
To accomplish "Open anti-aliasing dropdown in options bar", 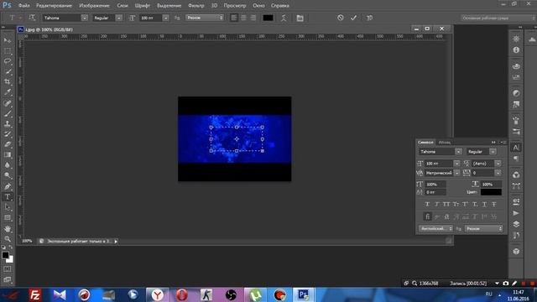I will 205,18.
